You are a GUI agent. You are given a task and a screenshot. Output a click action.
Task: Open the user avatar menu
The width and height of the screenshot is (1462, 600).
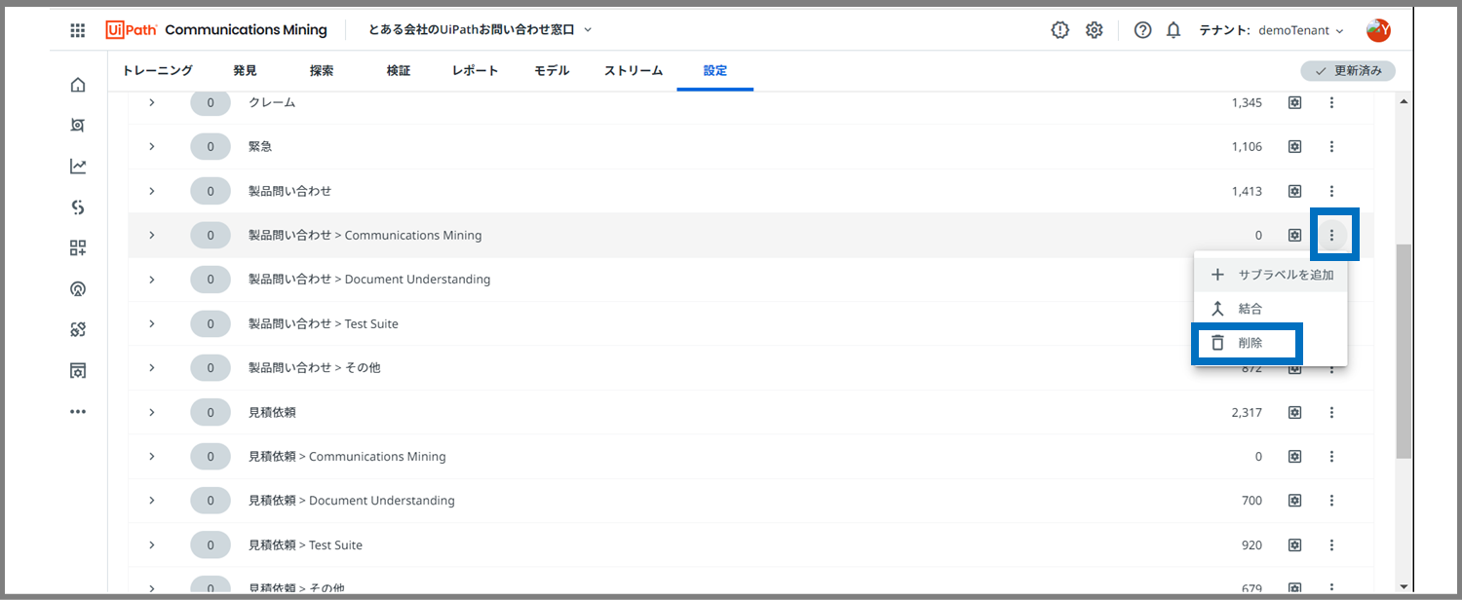tap(1378, 30)
